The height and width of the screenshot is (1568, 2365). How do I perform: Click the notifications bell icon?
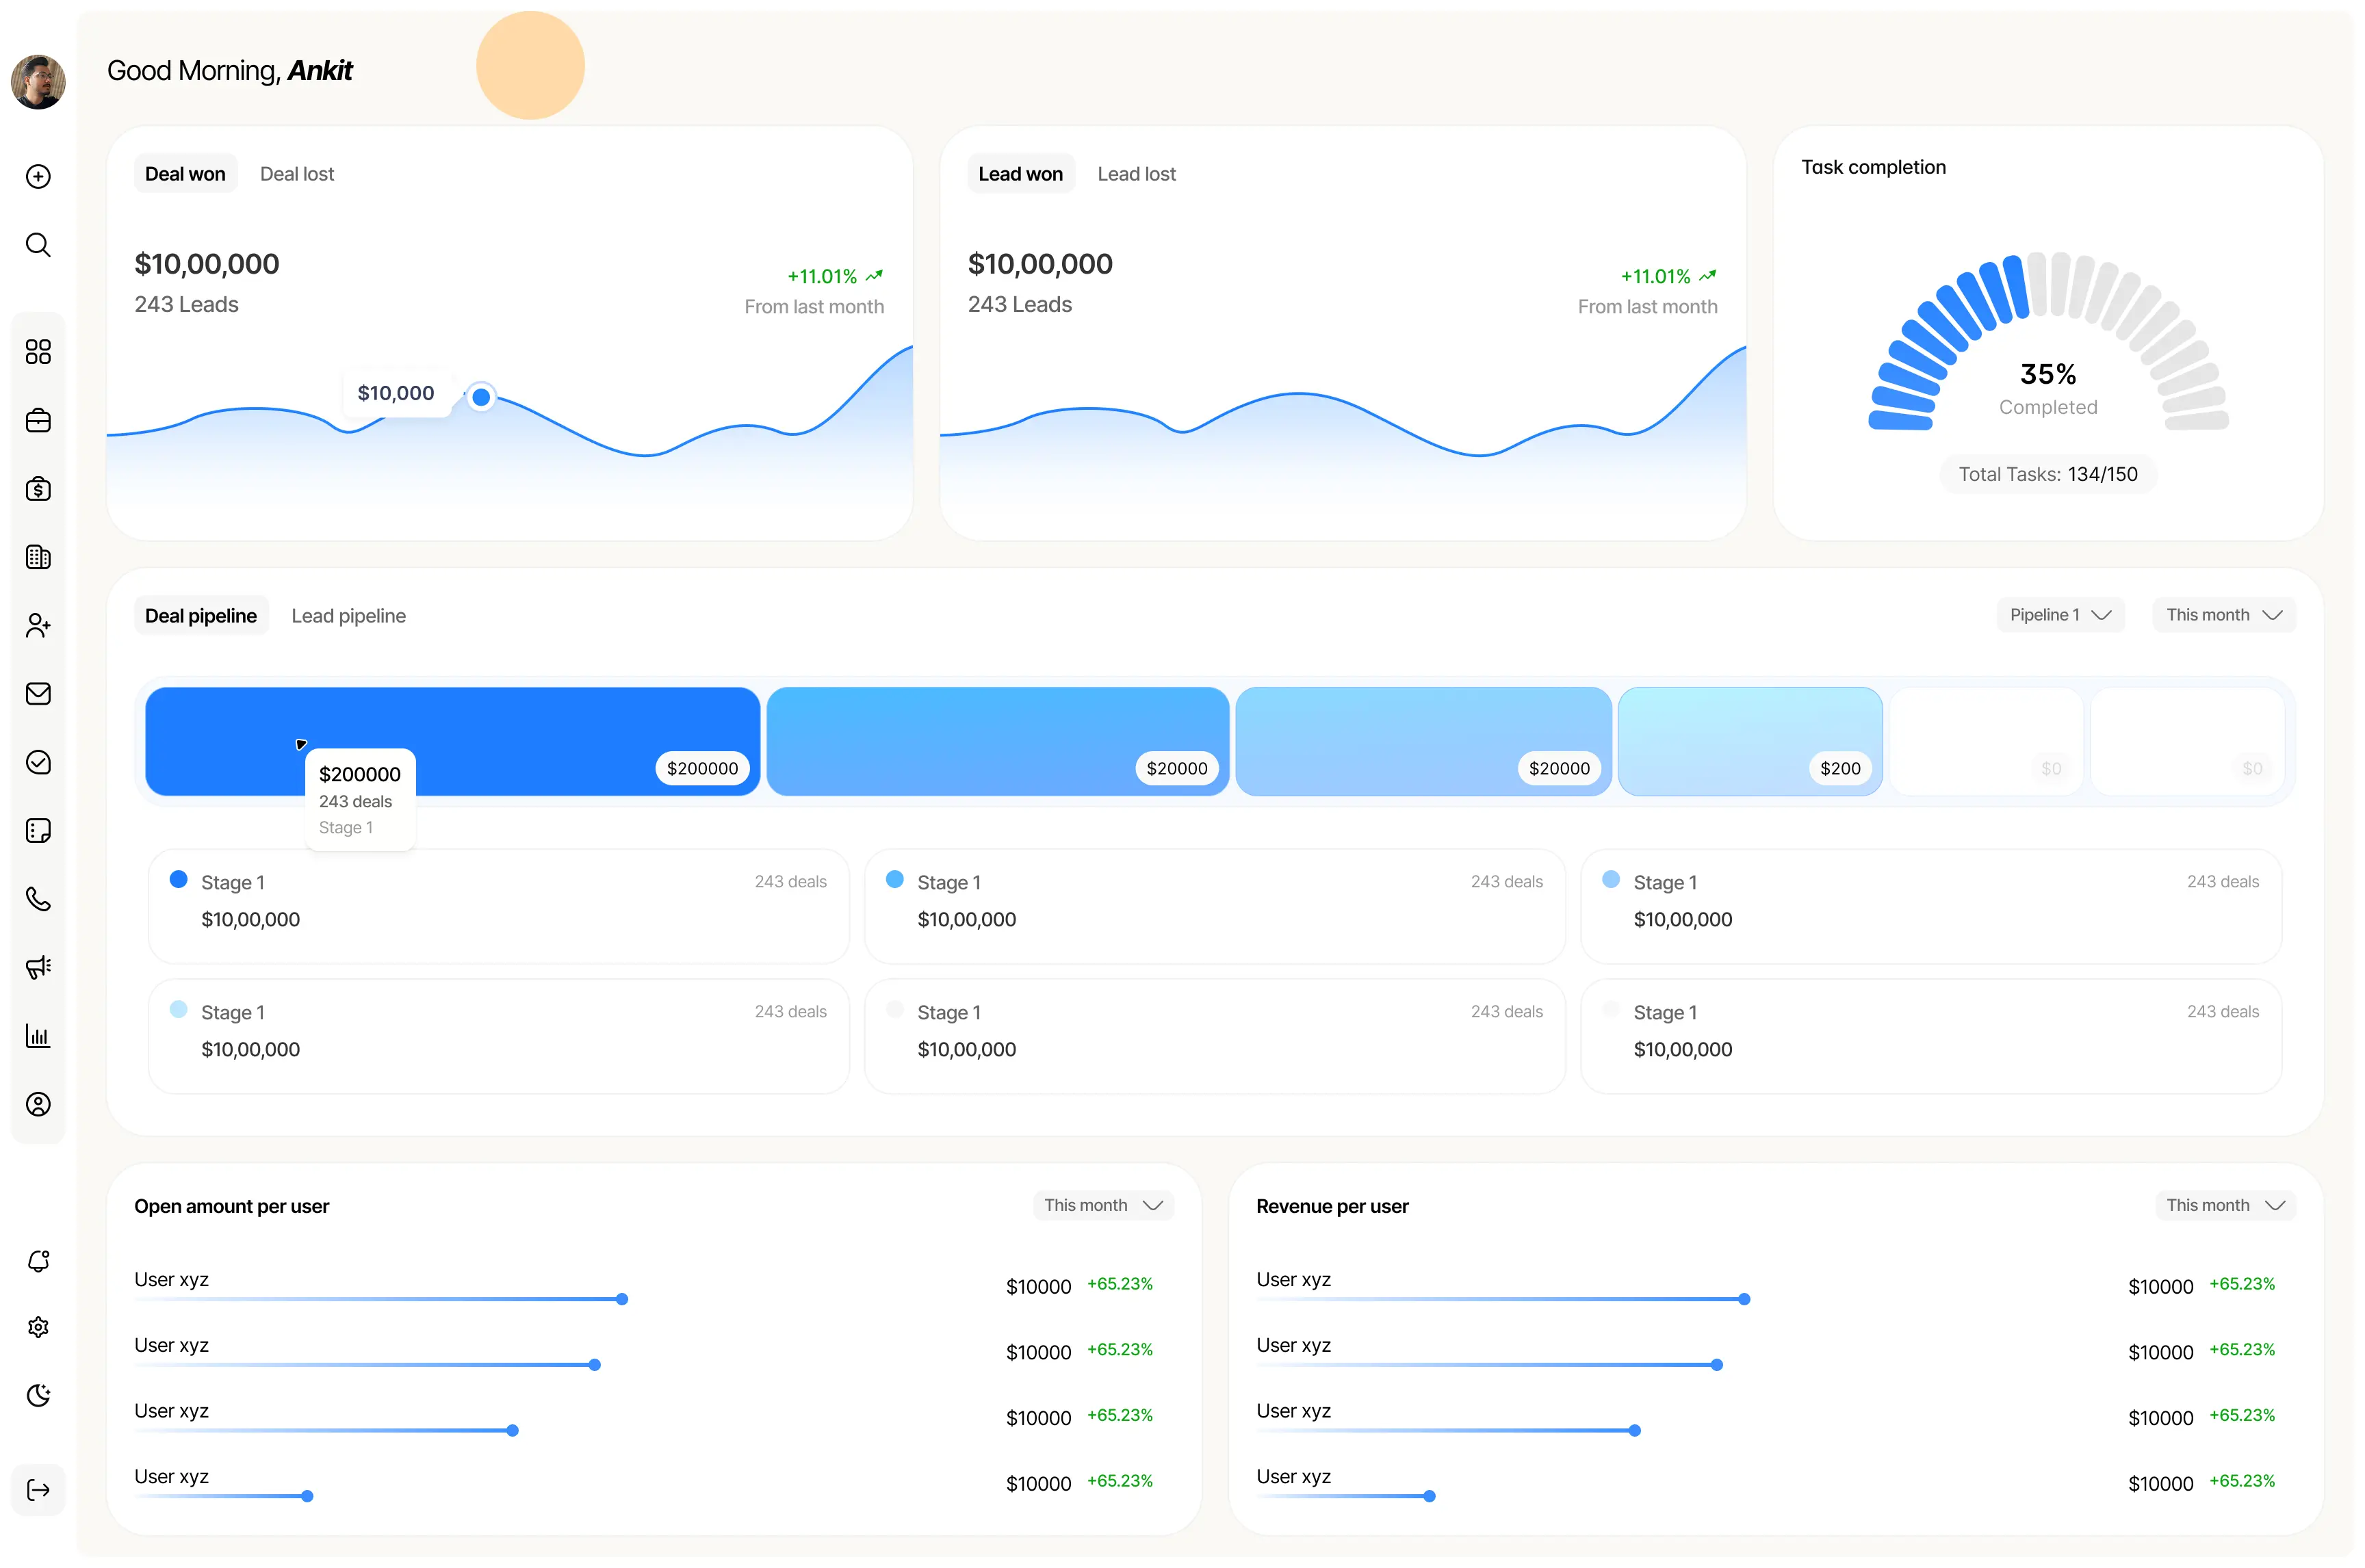pyautogui.click(x=38, y=1260)
